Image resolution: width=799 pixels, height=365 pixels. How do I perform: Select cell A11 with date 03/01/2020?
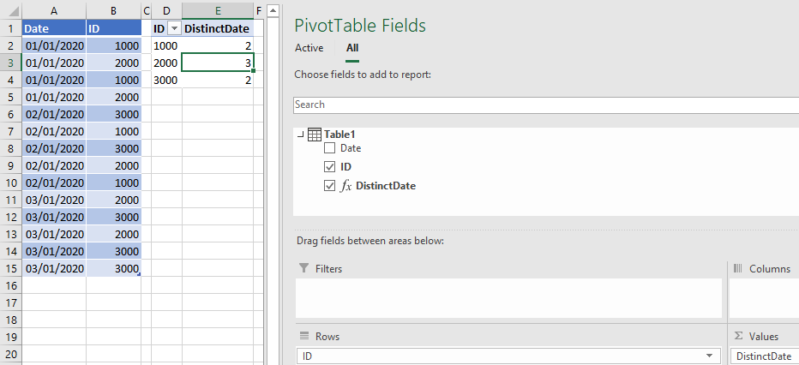click(x=54, y=200)
